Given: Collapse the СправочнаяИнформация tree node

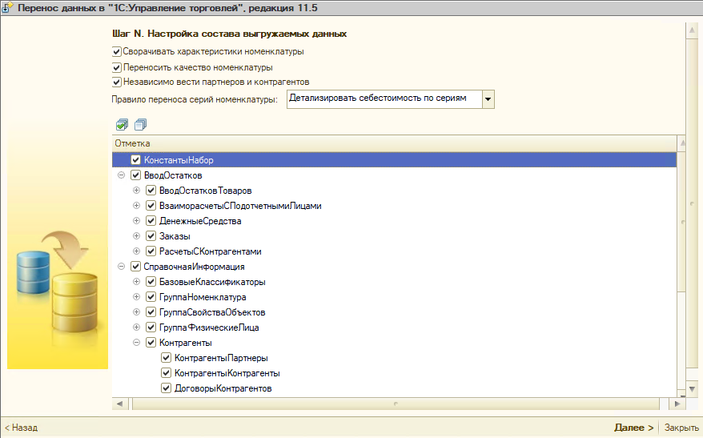Looking at the screenshot, I should tap(121, 267).
